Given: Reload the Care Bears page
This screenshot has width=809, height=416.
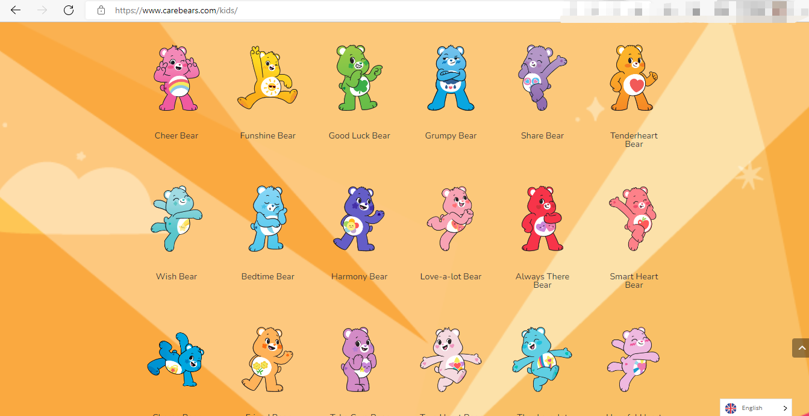Looking at the screenshot, I should (68, 10).
